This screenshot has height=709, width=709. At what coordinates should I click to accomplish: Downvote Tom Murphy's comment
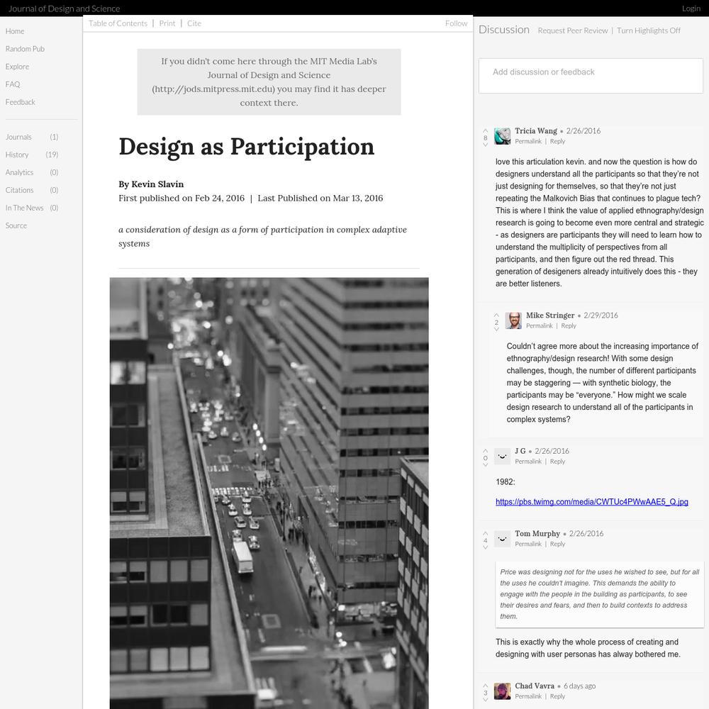pyautogui.click(x=485, y=547)
